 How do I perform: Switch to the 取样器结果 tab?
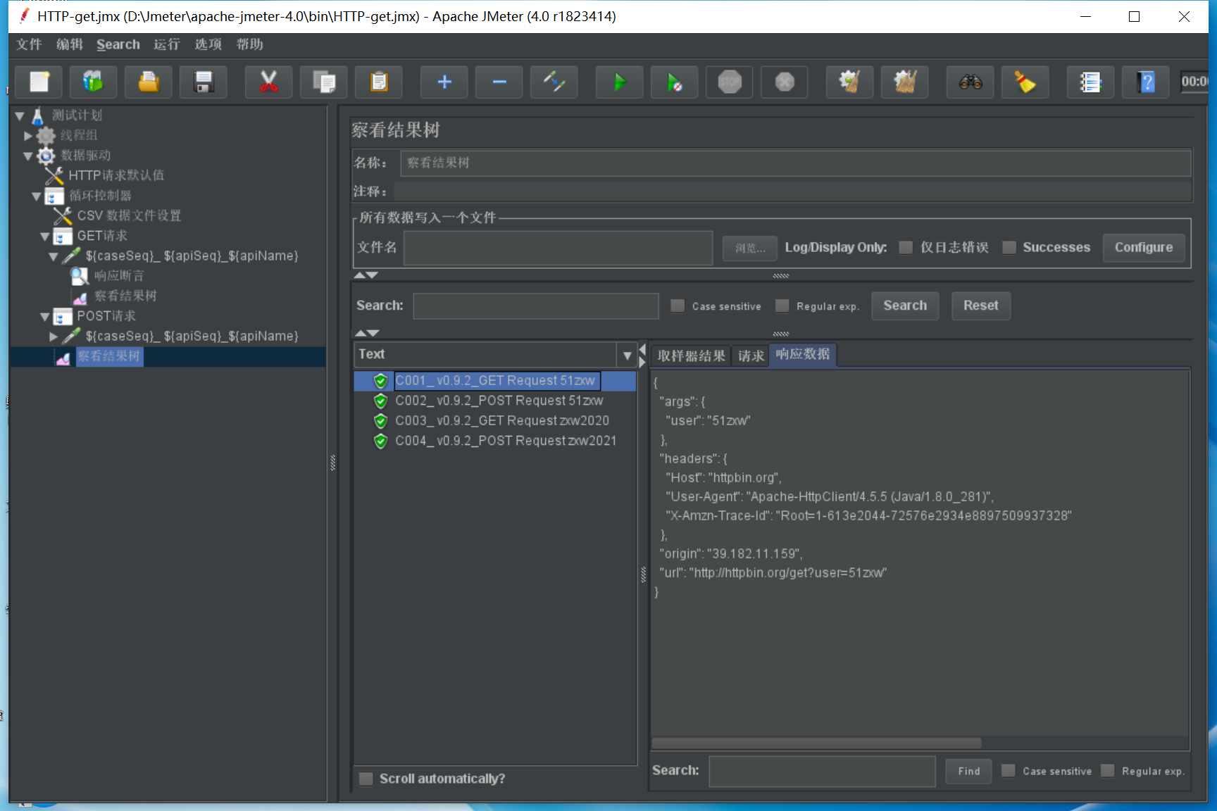click(691, 356)
